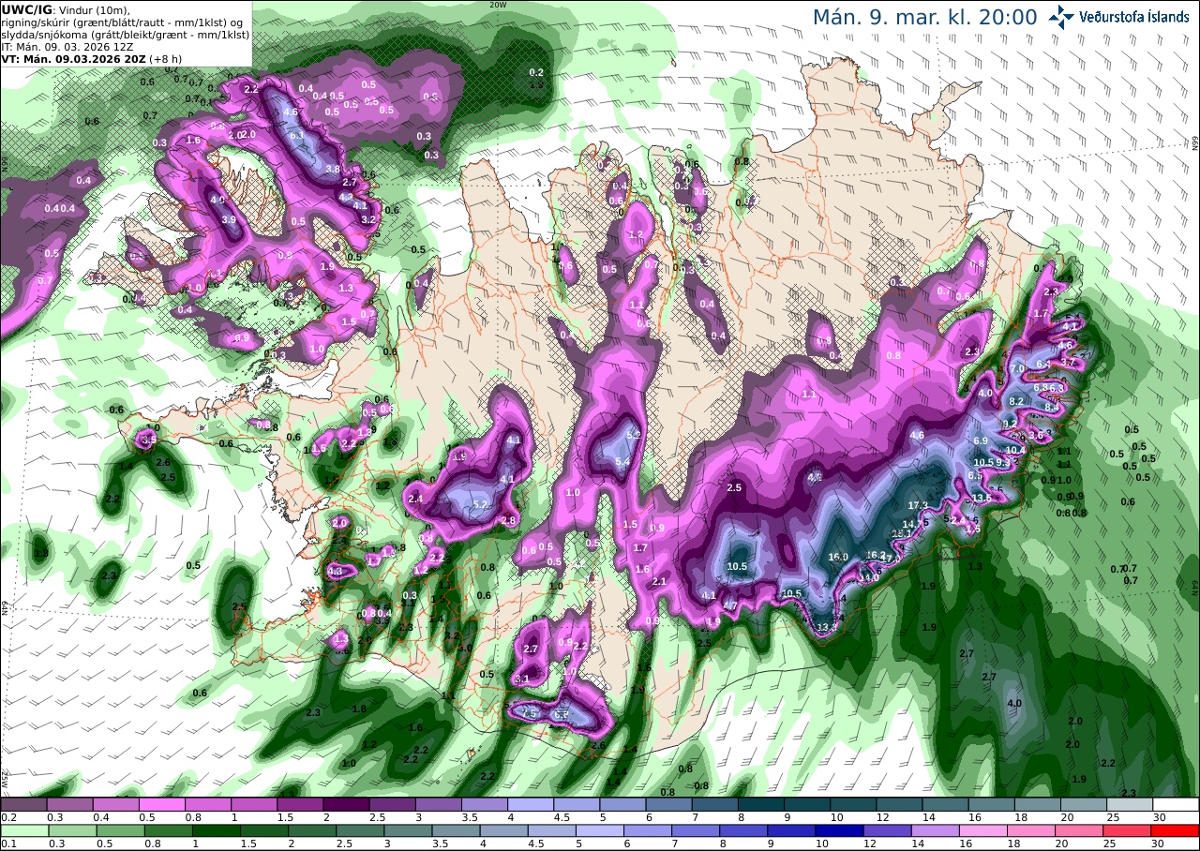This screenshot has width=1200, height=851.
Task: Select the purple snow-scale swatch starting at 0.2
Action: click(23, 804)
